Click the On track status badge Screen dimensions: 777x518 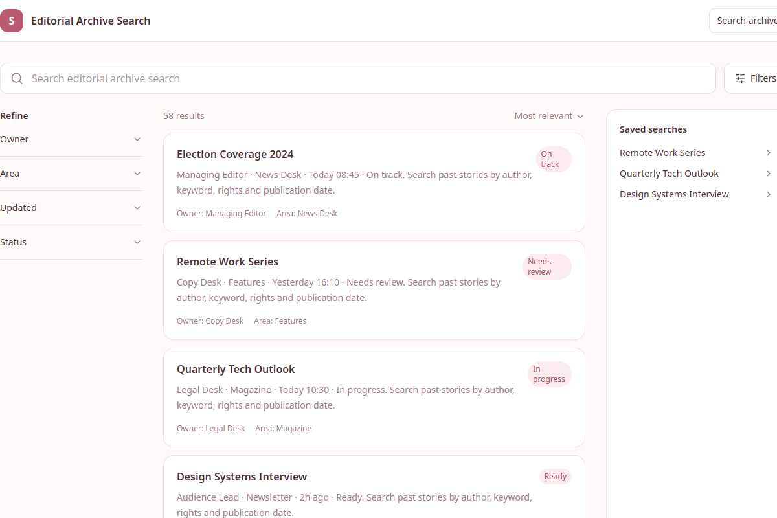[554, 159]
